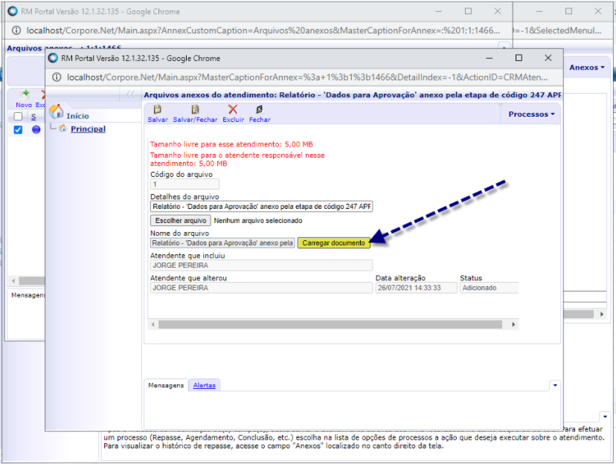The image size is (616, 464).
Task: Click the form scrollbar's right arrow
Action: tap(513, 325)
